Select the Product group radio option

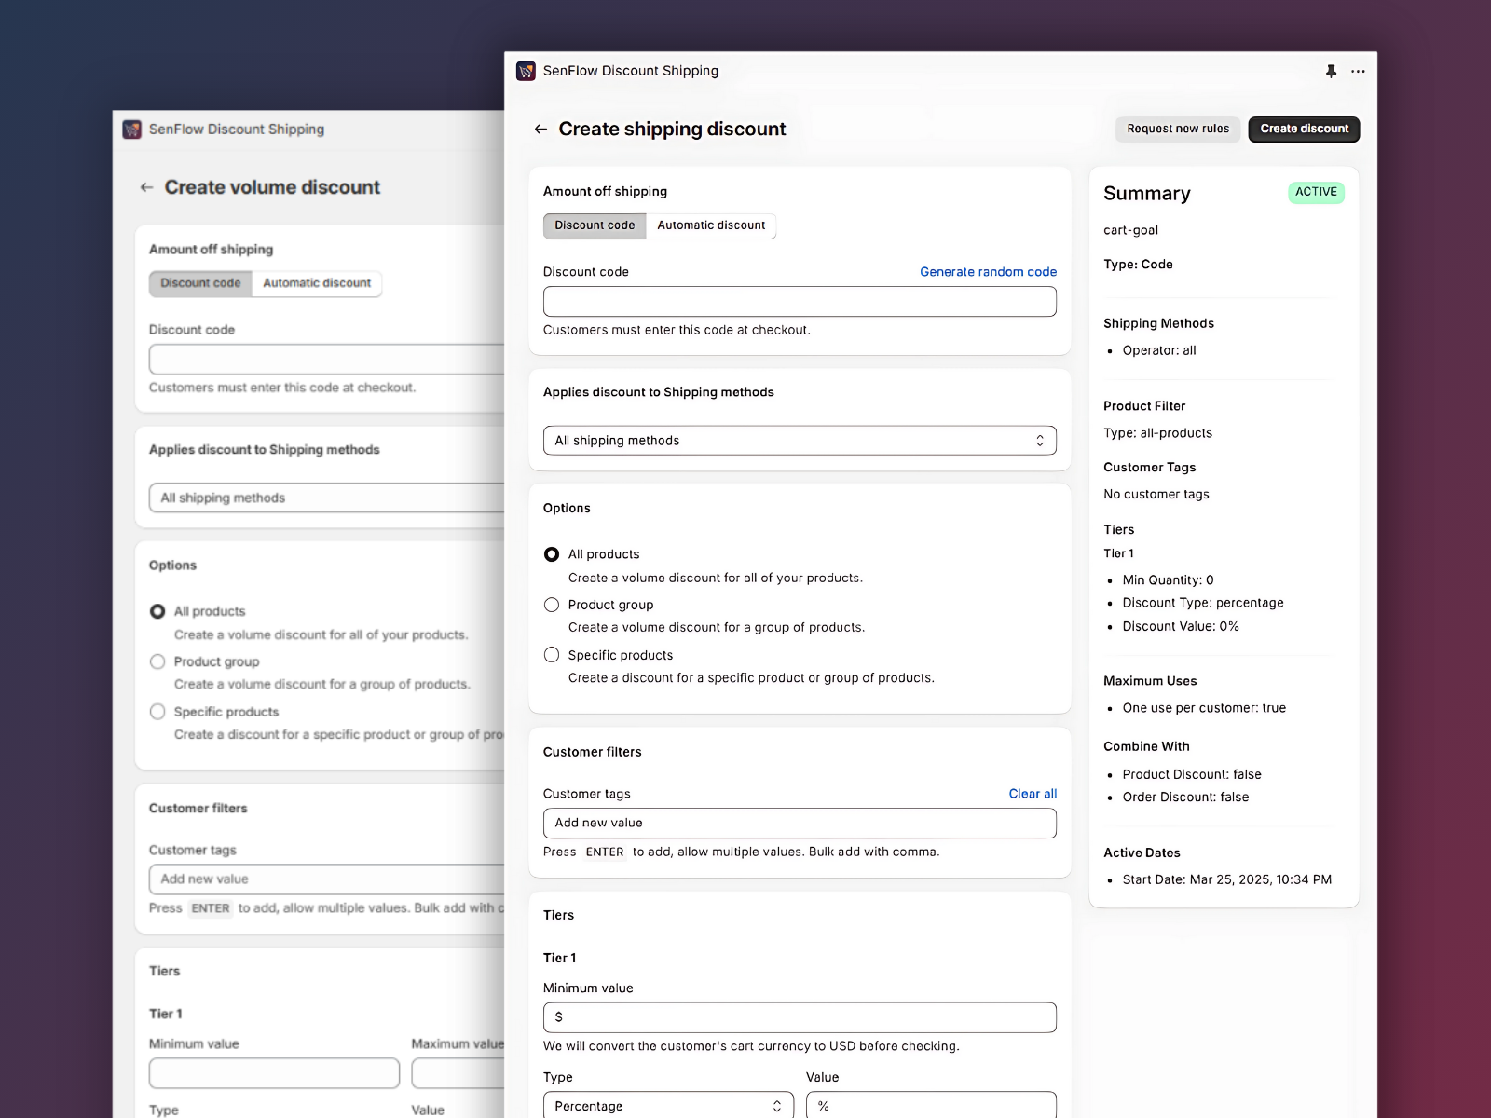coord(552,605)
